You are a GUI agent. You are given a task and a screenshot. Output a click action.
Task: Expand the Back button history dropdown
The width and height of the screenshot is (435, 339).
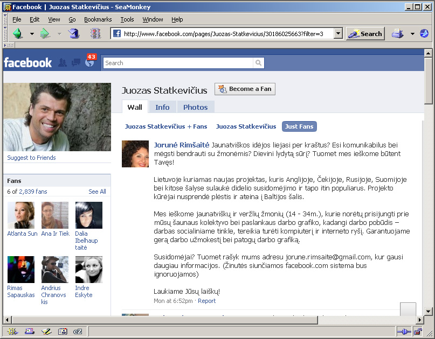32,34
